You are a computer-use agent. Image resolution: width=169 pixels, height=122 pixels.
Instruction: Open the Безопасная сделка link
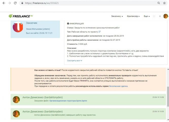click(x=118, y=86)
